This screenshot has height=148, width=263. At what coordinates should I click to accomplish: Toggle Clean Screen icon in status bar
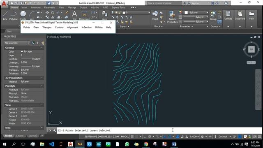coord(255,136)
